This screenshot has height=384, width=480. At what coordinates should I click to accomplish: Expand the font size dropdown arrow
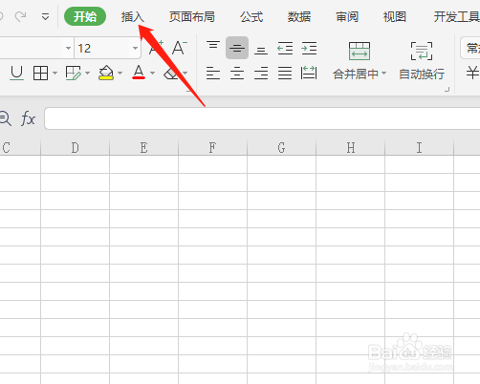(135, 48)
